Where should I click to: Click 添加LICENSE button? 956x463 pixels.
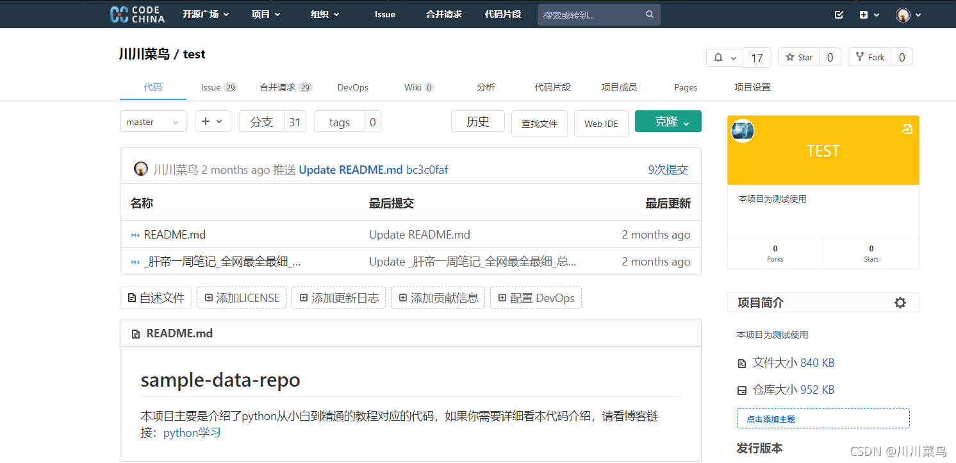(x=242, y=298)
